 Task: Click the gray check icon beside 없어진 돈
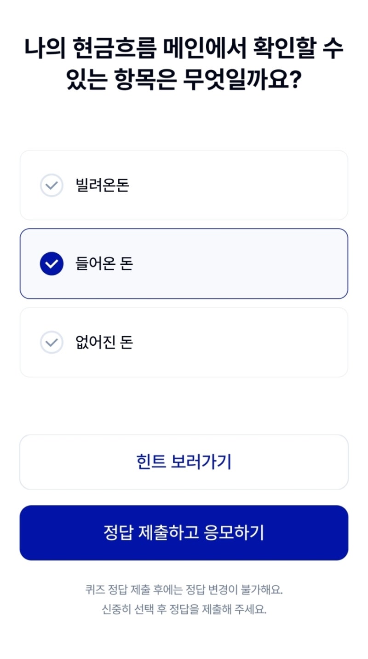click(52, 343)
